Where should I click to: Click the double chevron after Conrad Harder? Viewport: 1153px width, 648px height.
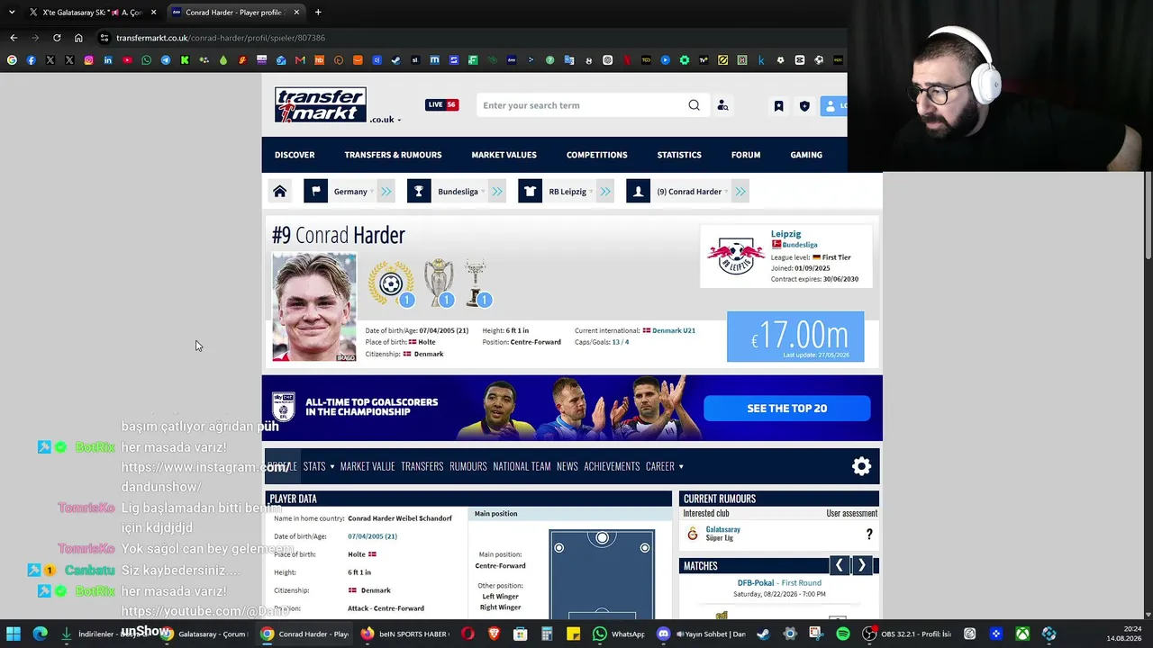740,192
